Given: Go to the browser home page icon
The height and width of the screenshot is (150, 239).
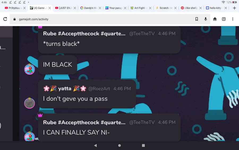Looking at the screenshot, I should pos(215,19).
